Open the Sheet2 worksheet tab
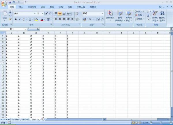The image size is (173, 125). pos(25,120)
